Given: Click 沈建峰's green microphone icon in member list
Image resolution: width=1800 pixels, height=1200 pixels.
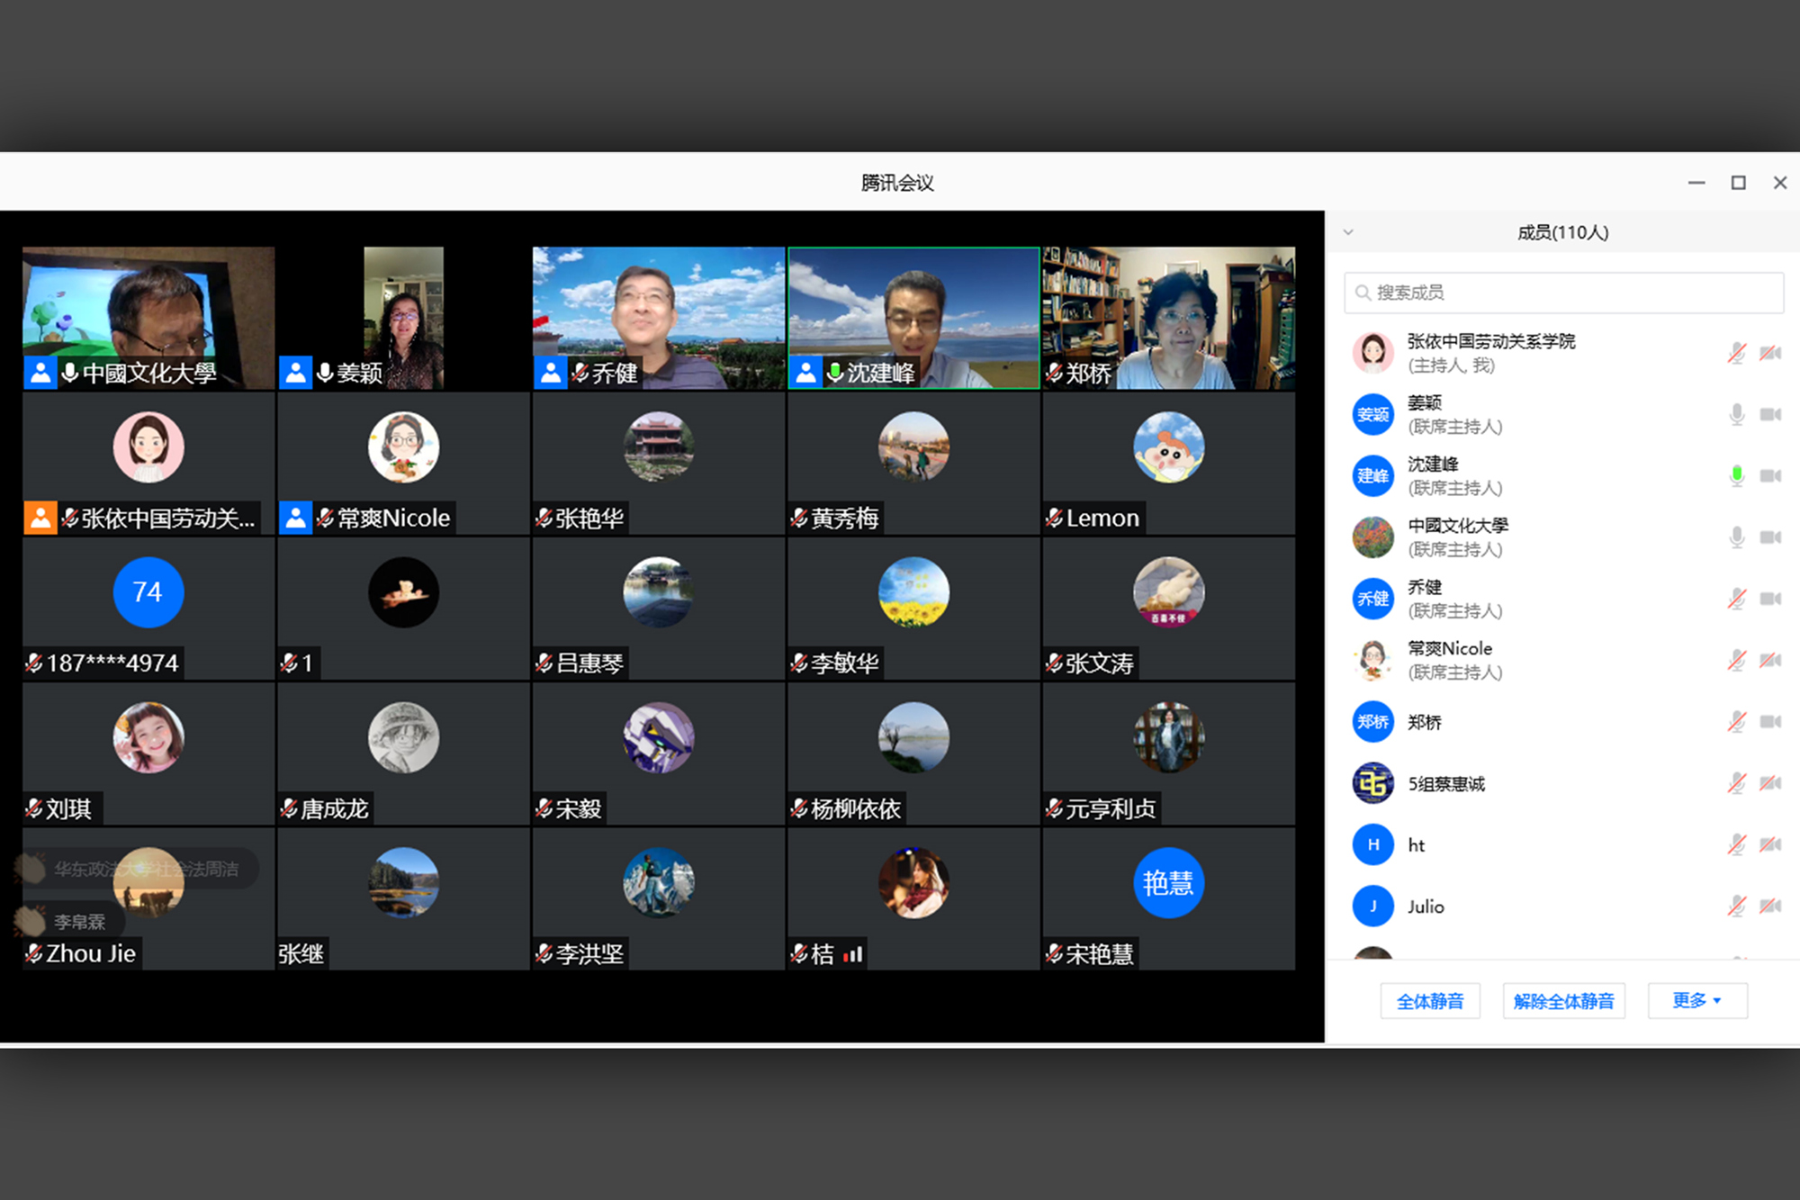Looking at the screenshot, I should (1736, 475).
